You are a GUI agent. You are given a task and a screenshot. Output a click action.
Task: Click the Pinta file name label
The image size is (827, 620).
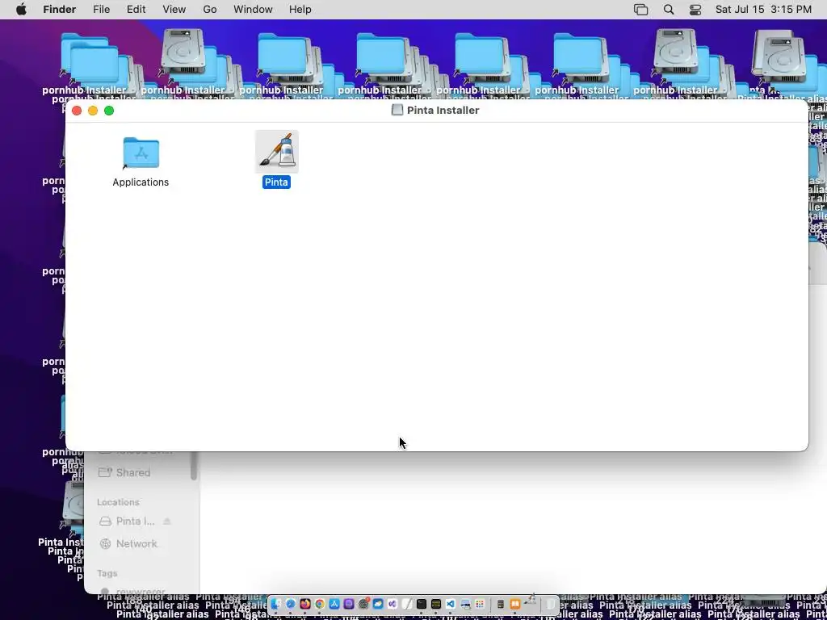coord(276,182)
